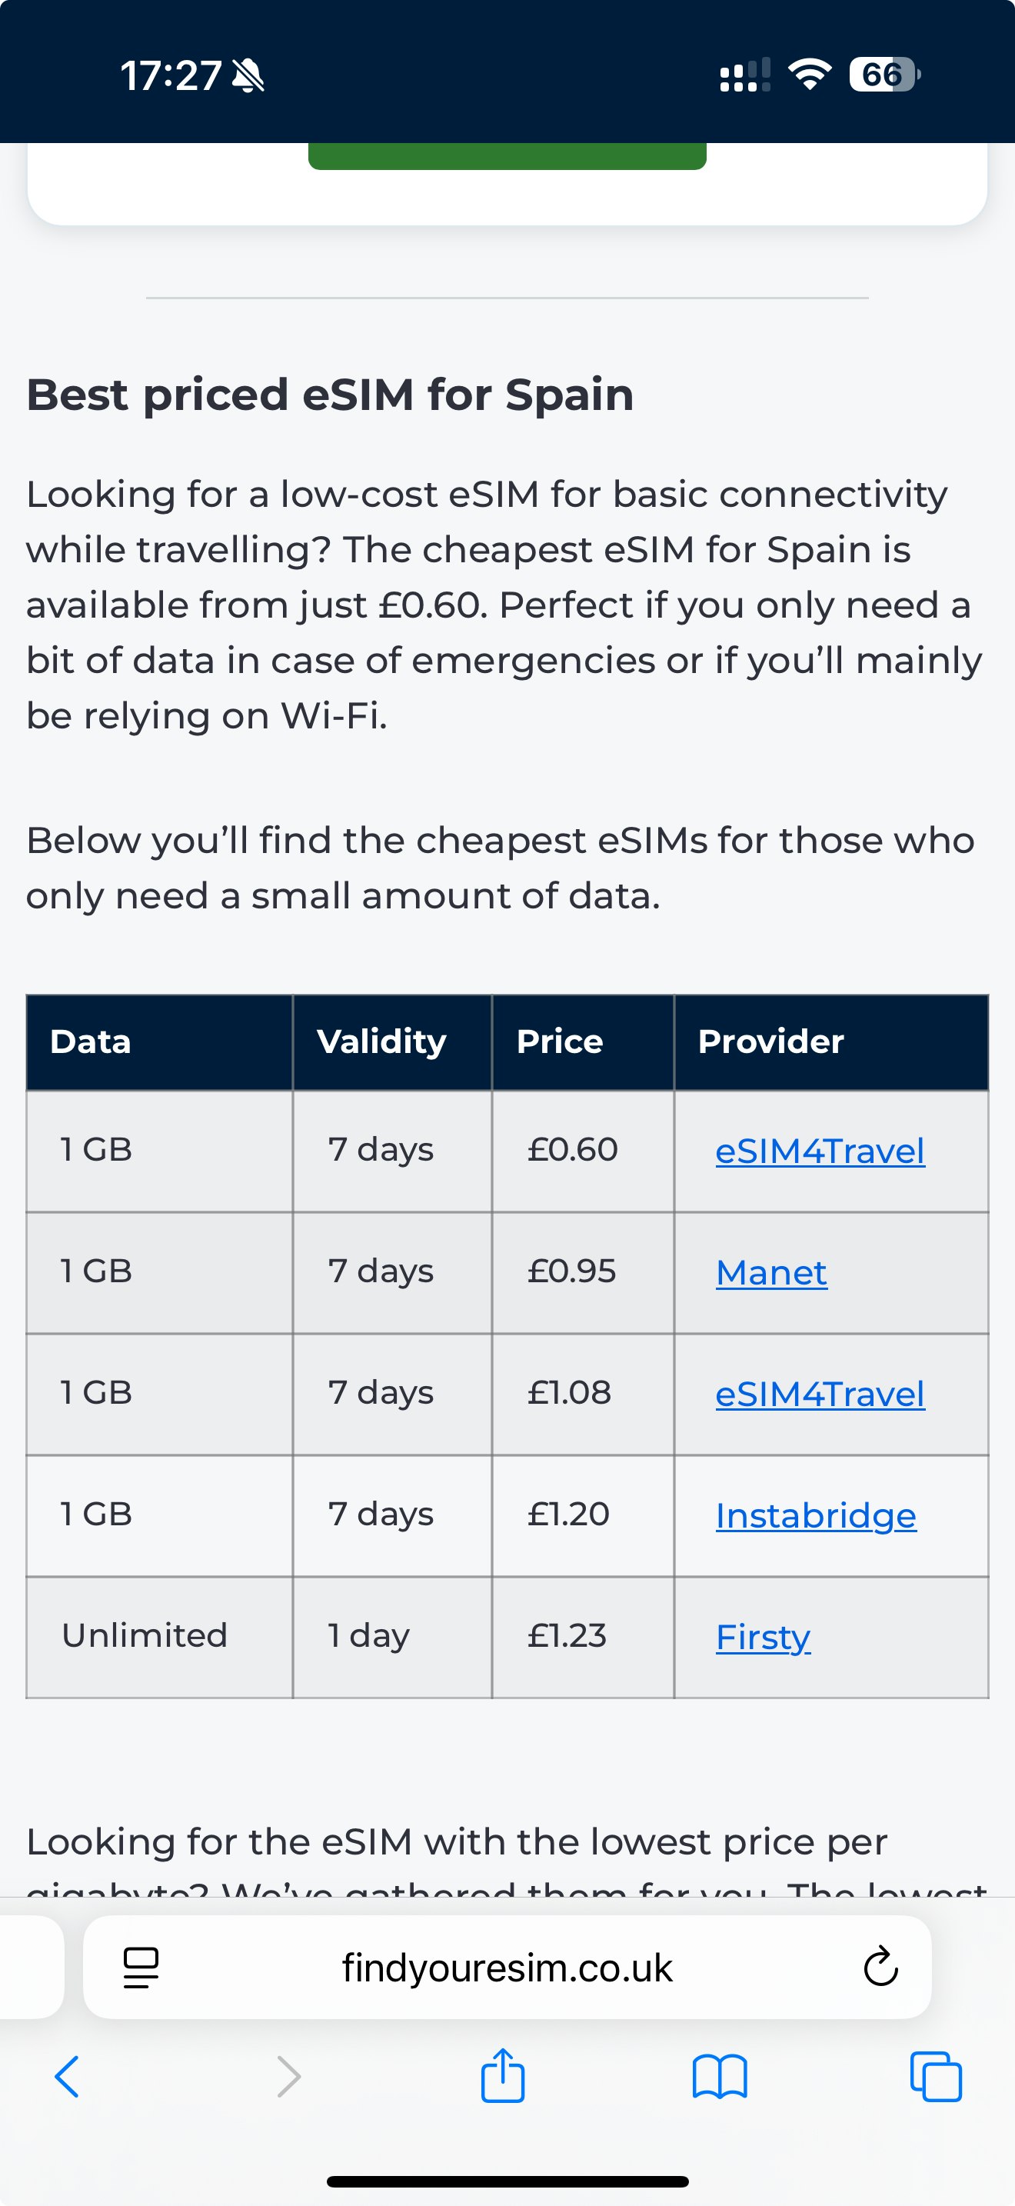Tap the Wi-Fi status icon
The width and height of the screenshot is (1015, 2206).
810,75
